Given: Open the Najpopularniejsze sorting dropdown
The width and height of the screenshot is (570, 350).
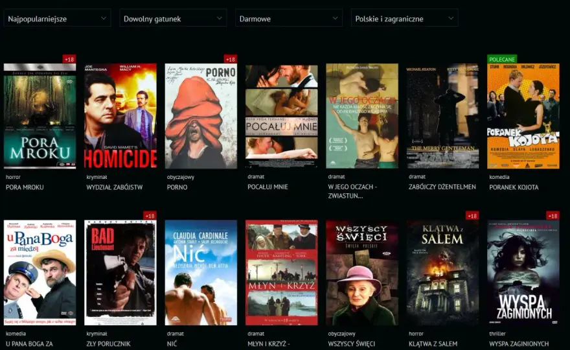Looking at the screenshot, I should tap(57, 18).
